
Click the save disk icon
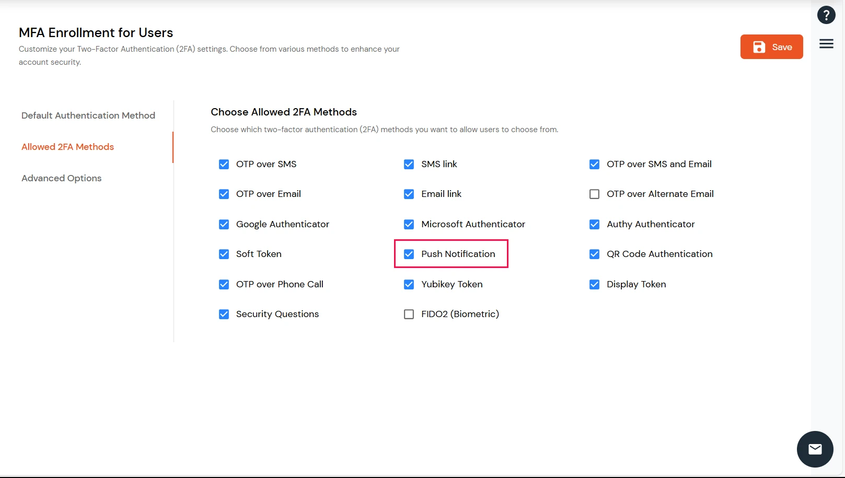coord(758,46)
